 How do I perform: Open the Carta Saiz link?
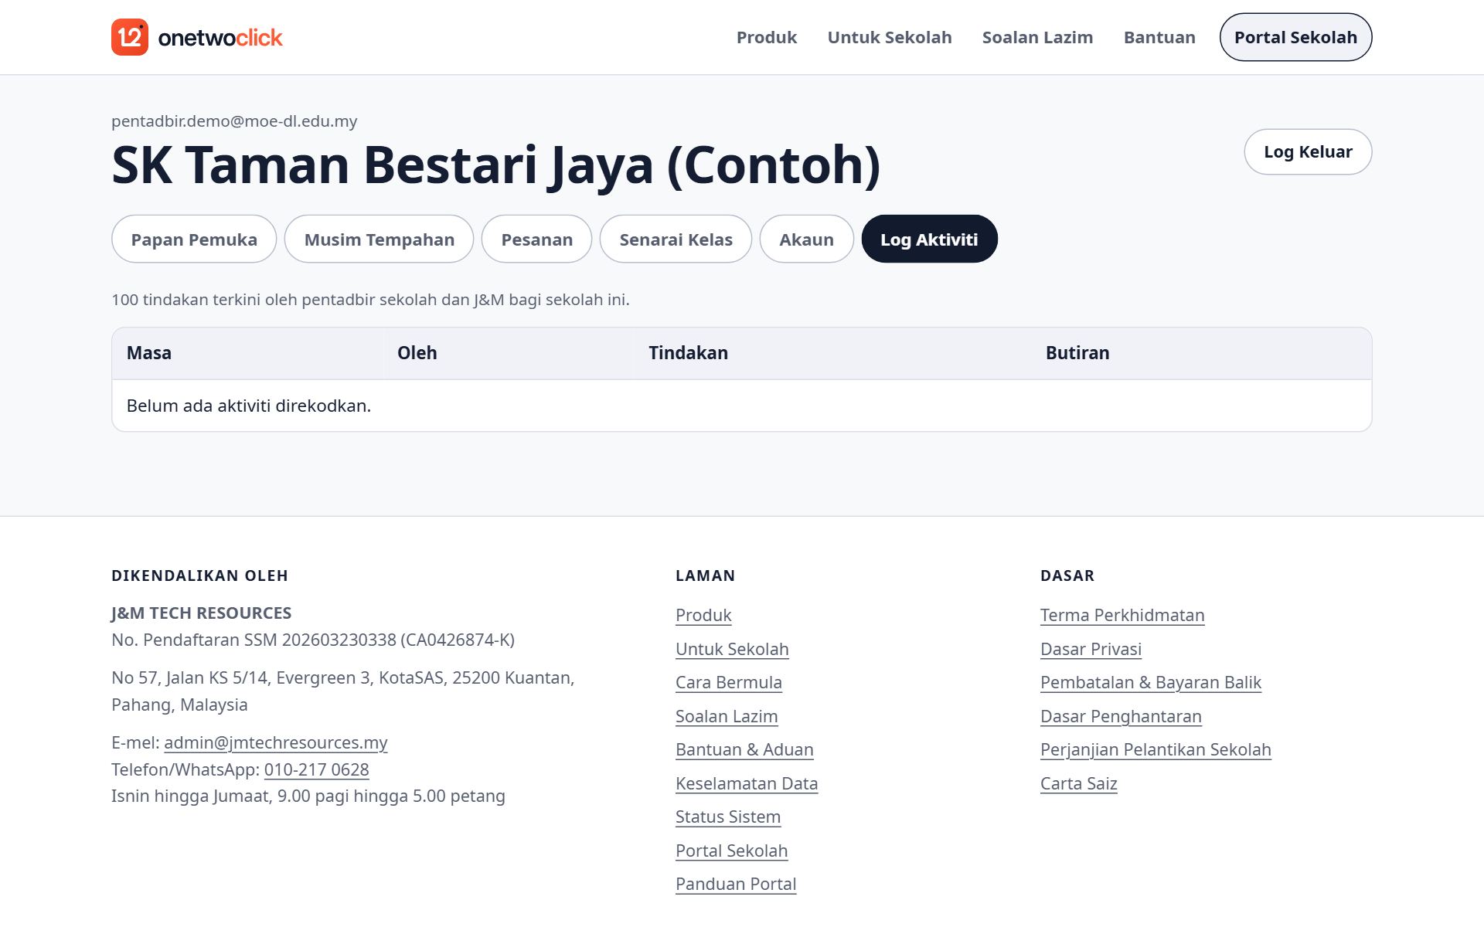tap(1079, 783)
